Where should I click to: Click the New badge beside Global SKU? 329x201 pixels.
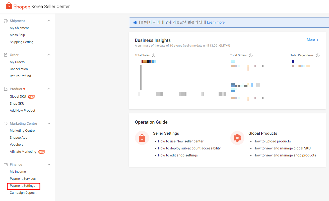coord(31,97)
